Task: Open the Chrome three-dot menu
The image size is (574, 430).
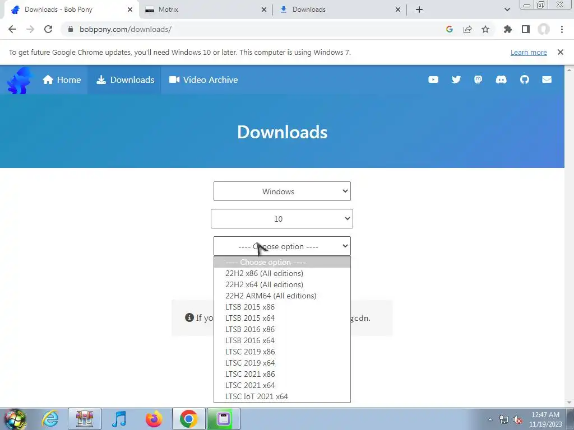Action: pyautogui.click(x=562, y=29)
